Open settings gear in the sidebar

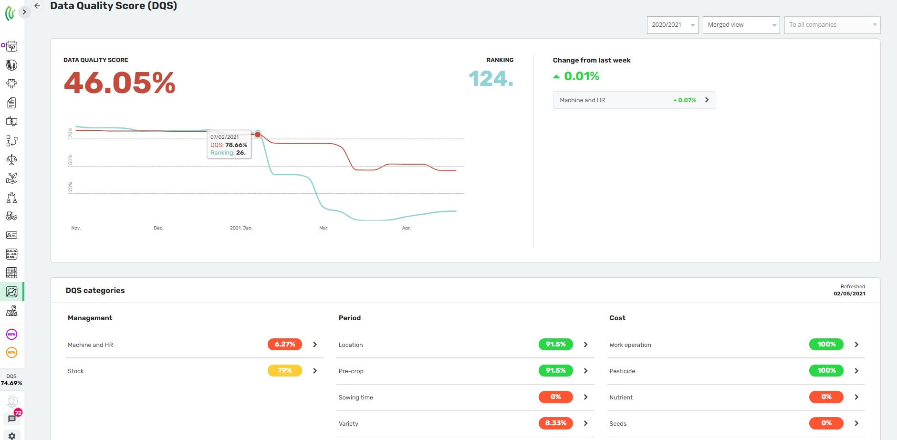(12, 435)
